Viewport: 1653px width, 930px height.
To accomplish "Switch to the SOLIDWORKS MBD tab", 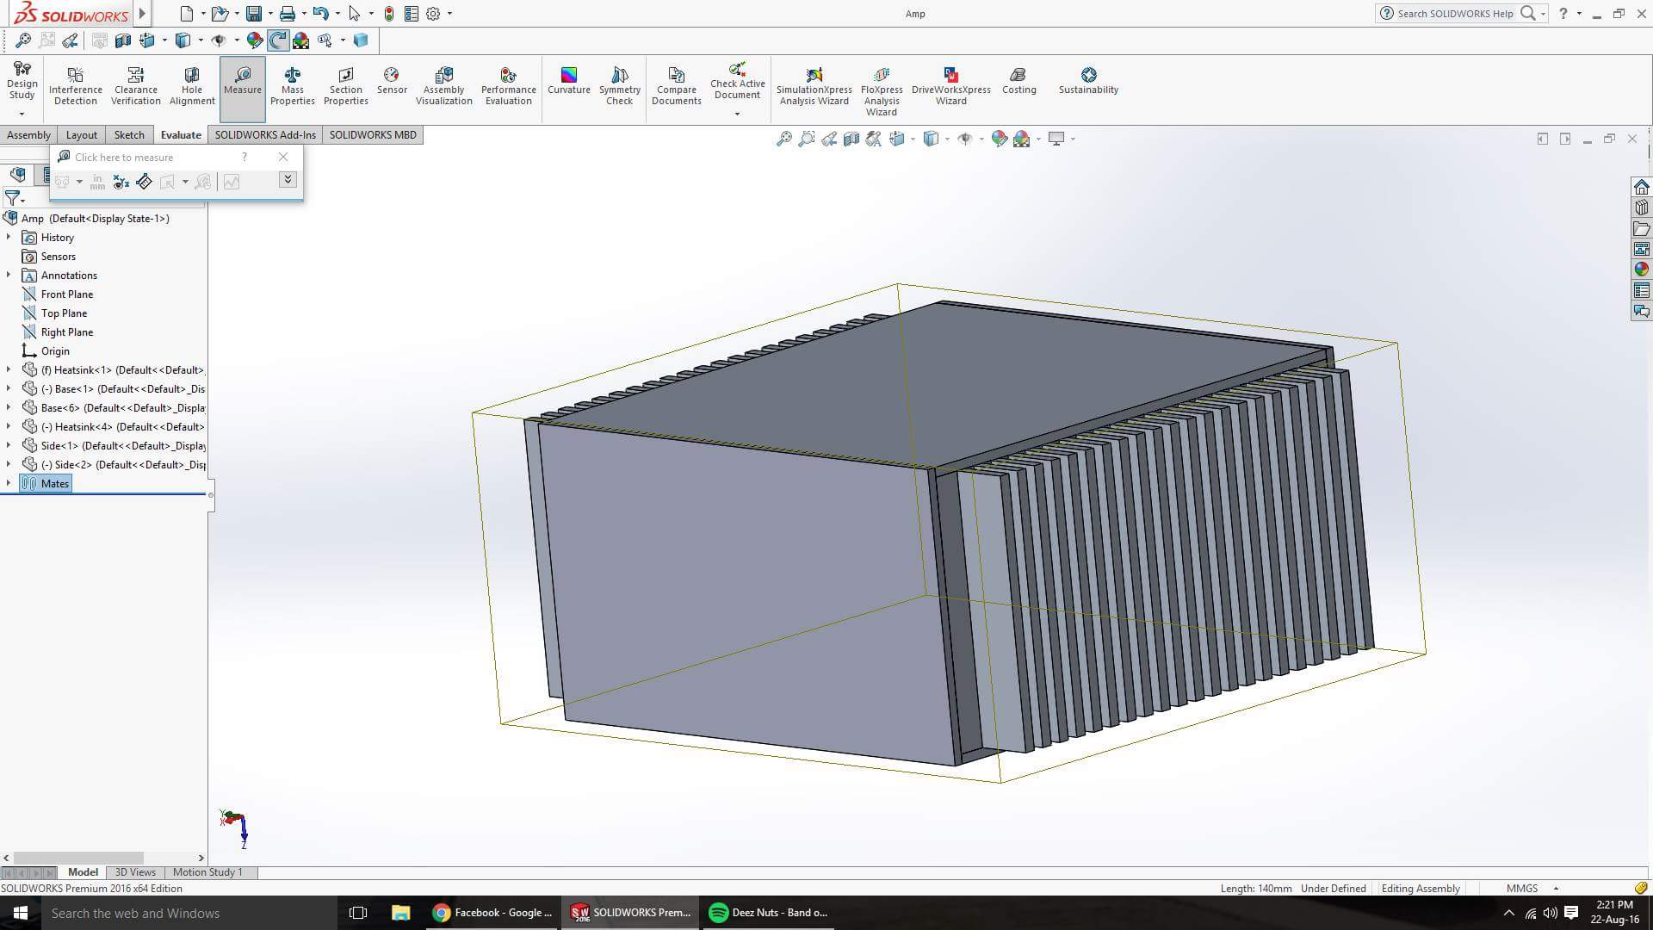I will click(373, 135).
